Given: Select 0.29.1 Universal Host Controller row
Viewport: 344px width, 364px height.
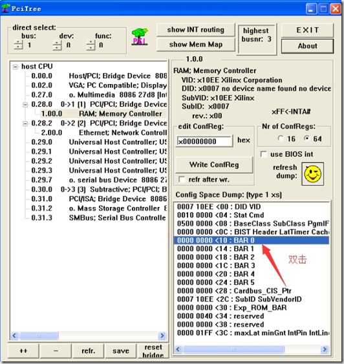Looking at the screenshot, I should tap(99, 151).
